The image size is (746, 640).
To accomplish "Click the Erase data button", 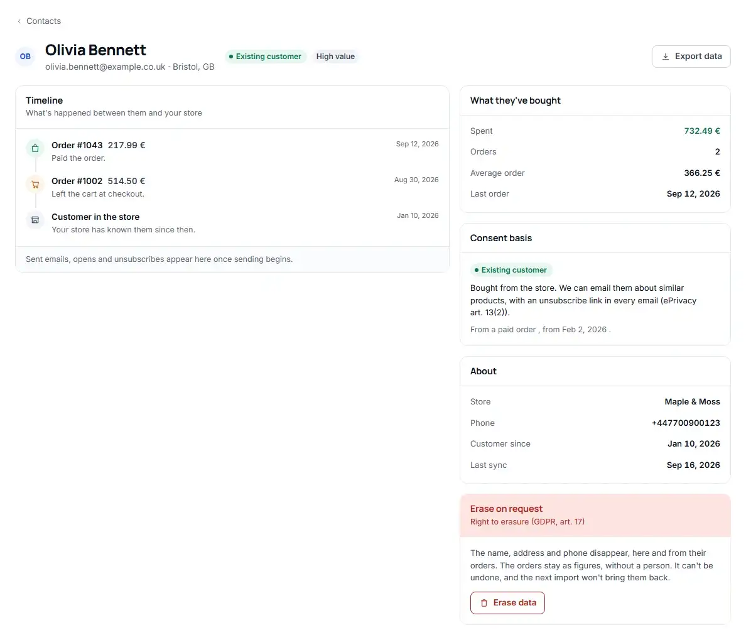I will tap(507, 603).
